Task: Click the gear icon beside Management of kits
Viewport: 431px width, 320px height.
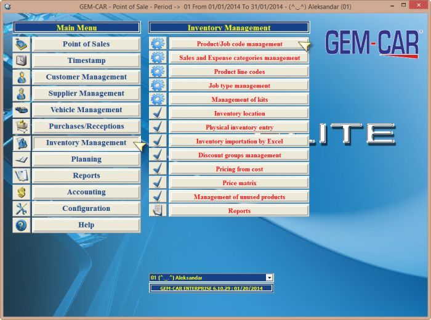Action: [x=158, y=99]
